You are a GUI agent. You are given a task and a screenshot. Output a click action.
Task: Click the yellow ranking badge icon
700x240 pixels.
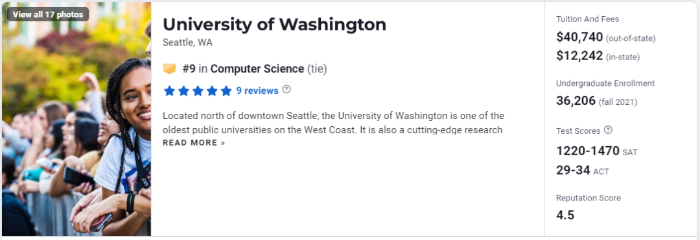coord(169,69)
